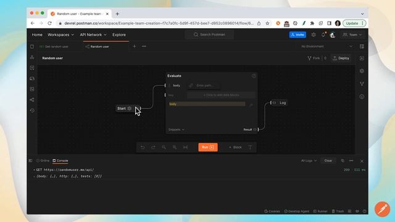This screenshot has height=222, width=395.
Task: Bookmark this page with the star
Action: [267, 23]
